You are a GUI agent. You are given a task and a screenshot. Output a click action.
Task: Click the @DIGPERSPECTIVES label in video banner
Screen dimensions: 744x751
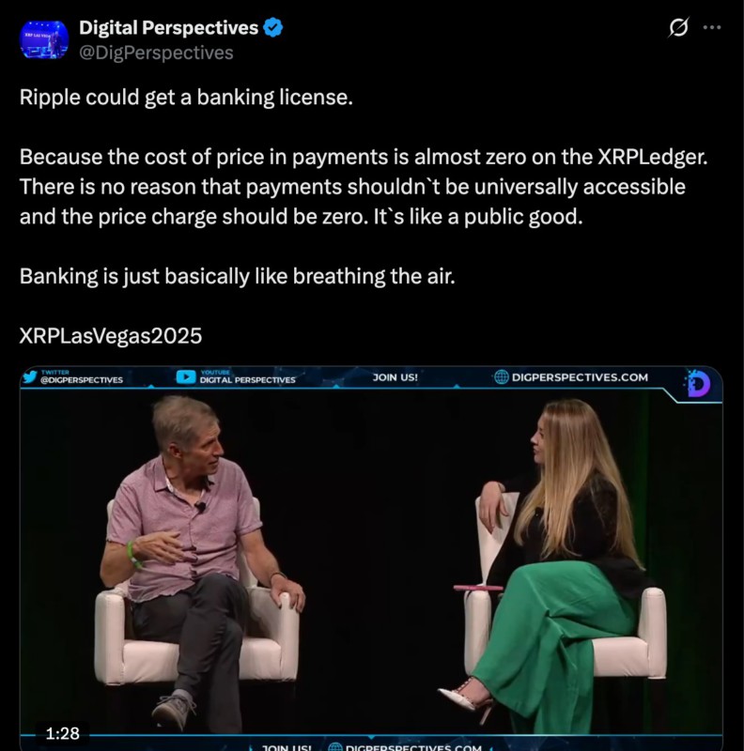tap(82, 380)
